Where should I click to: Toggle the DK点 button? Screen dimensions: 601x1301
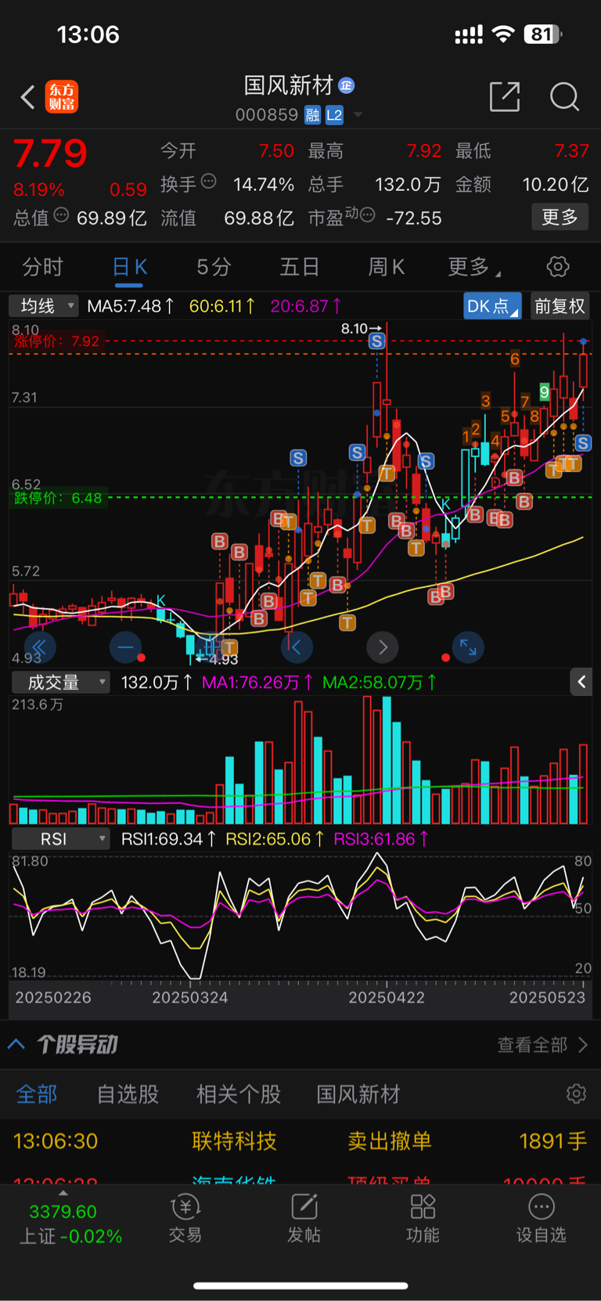click(x=493, y=306)
